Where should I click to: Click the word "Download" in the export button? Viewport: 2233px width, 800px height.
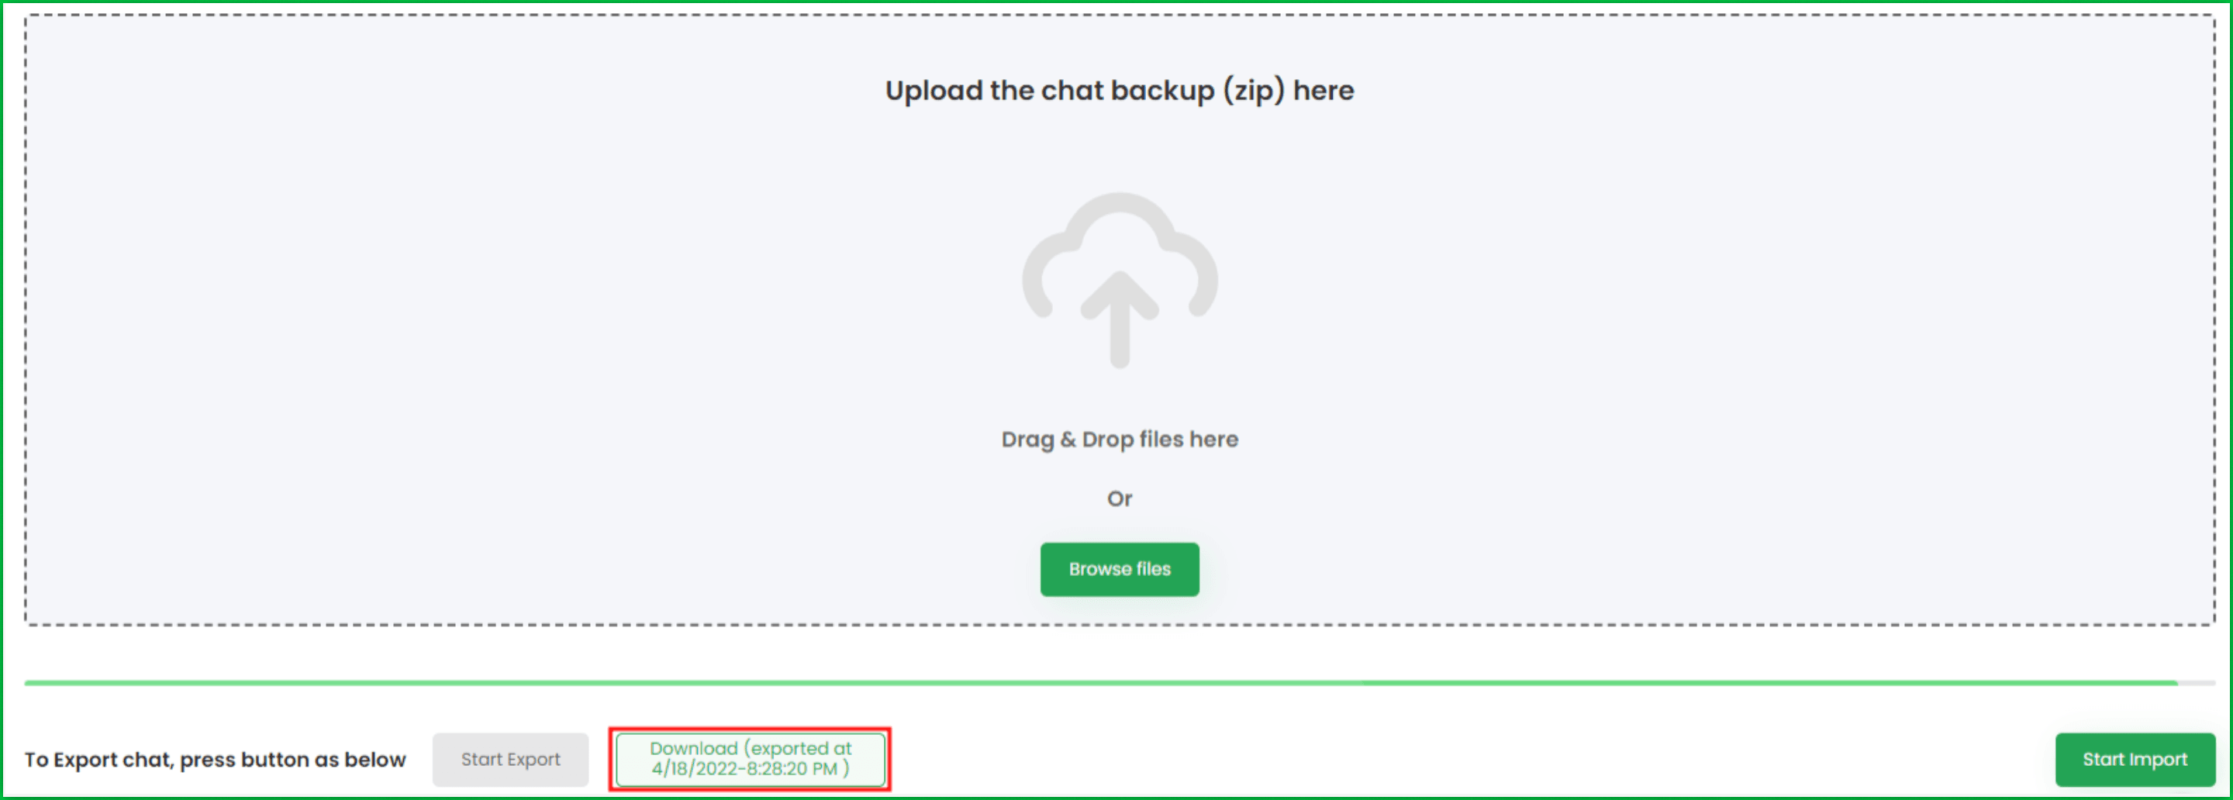[693, 748]
